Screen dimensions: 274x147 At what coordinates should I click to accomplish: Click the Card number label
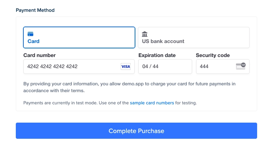tap(40, 55)
